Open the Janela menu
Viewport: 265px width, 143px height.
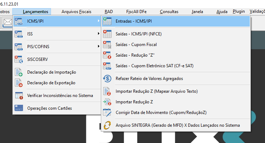tap(197, 12)
